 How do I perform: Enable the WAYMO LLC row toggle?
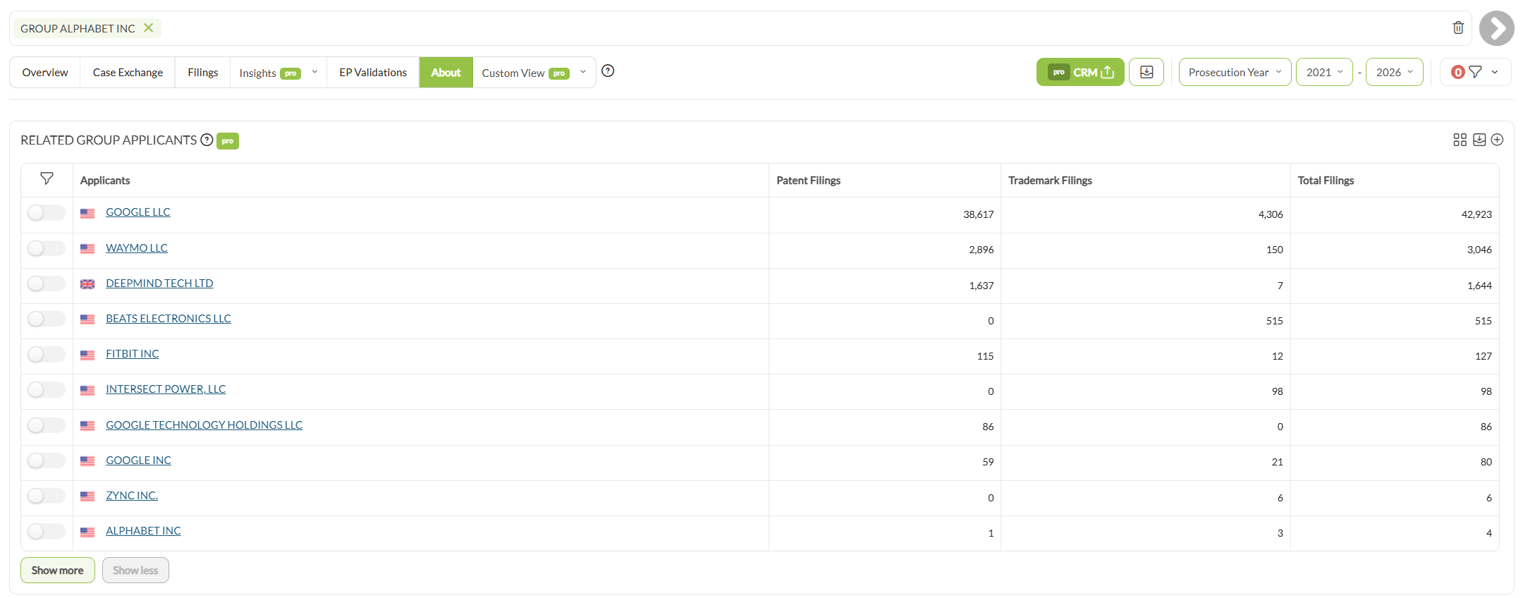(47, 248)
